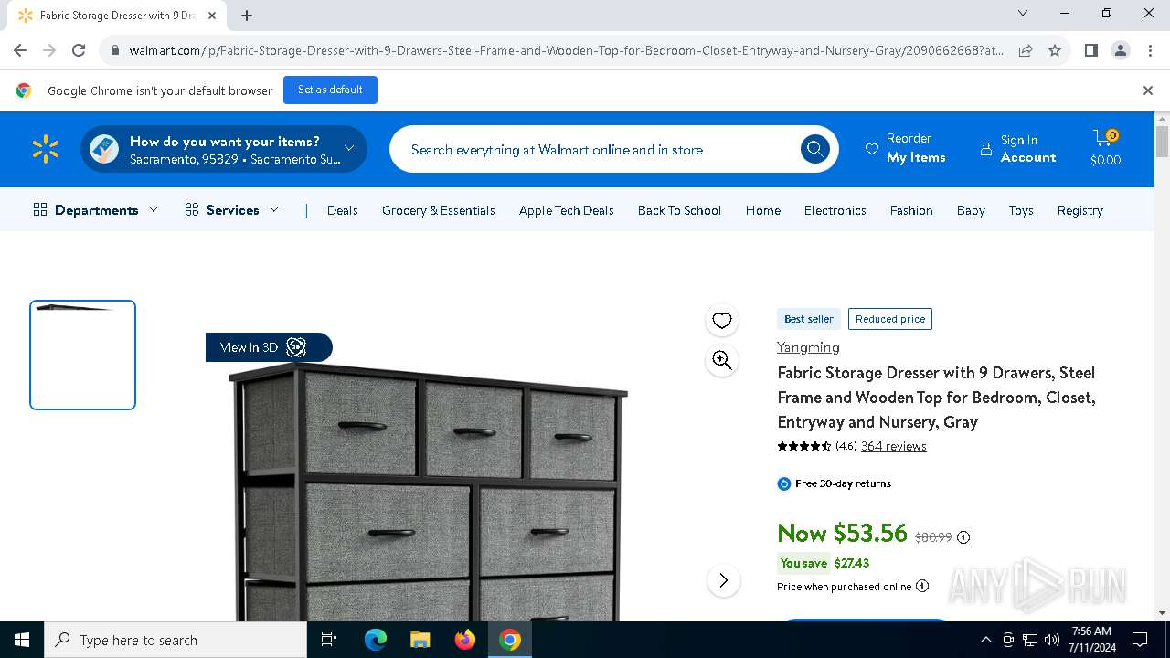Click the info icon beside $80.99

[x=963, y=537]
